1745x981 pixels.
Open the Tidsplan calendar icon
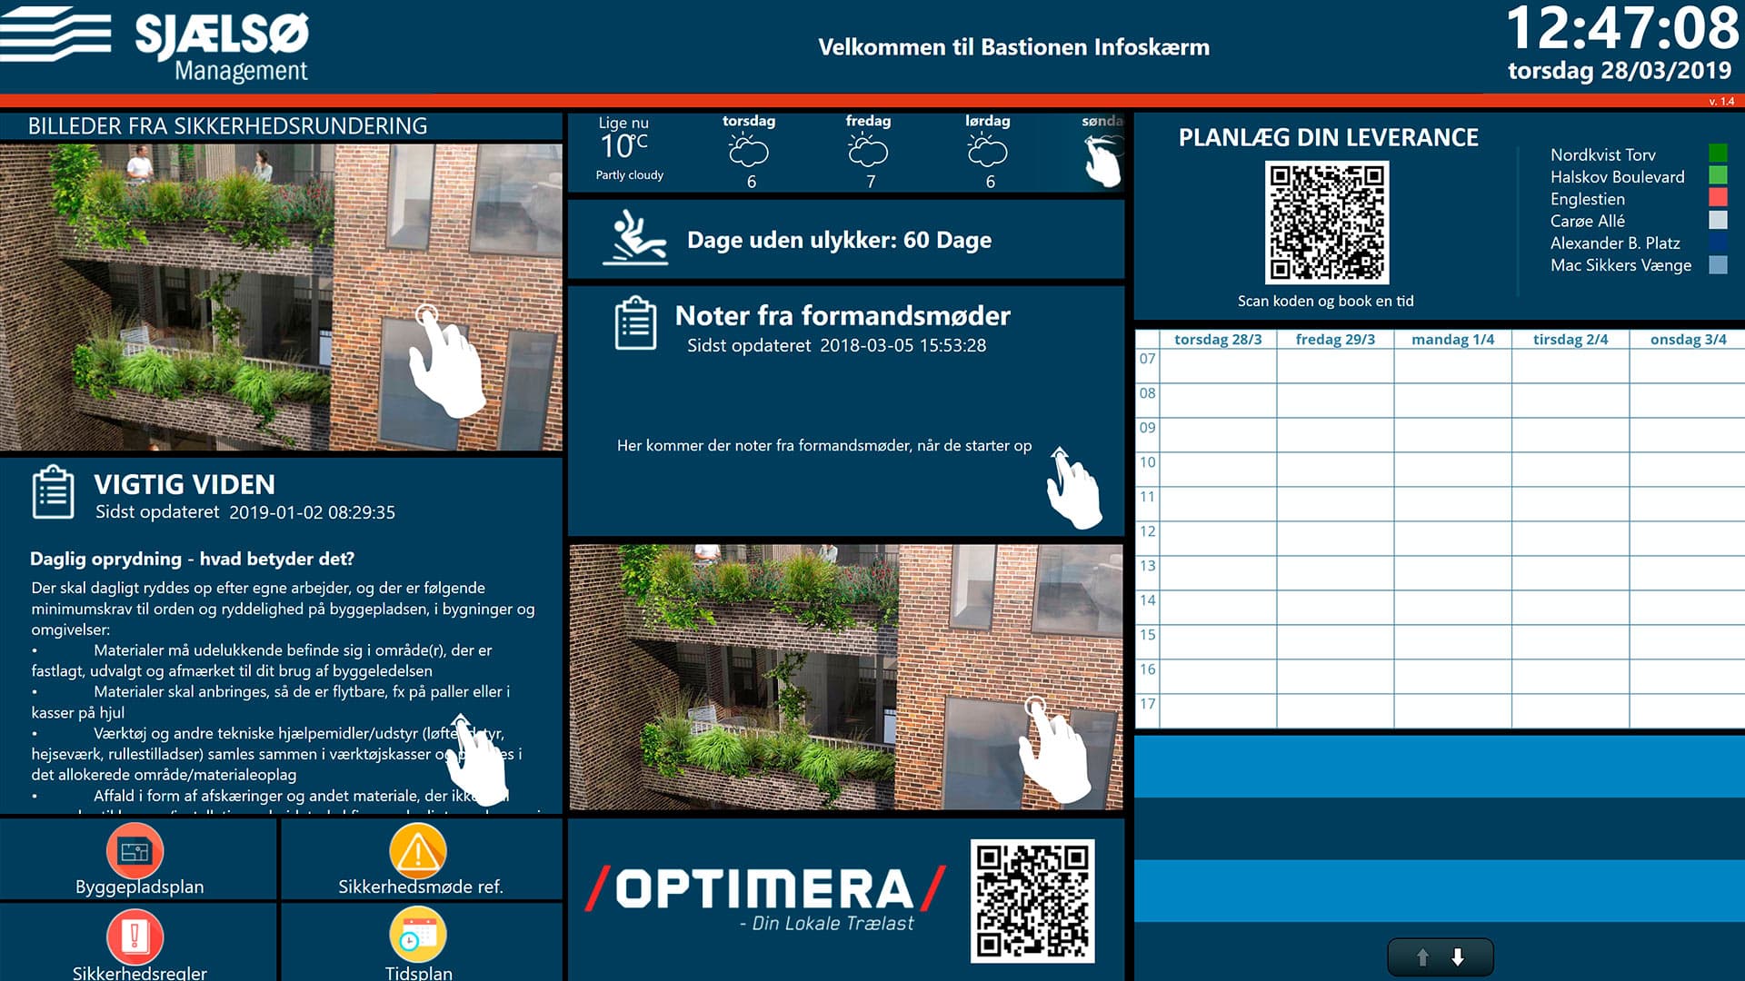pyautogui.click(x=418, y=936)
